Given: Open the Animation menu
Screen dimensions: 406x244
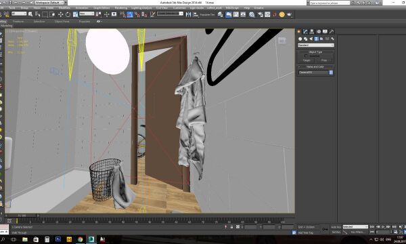Looking at the screenshot, I should click(x=82, y=8).
